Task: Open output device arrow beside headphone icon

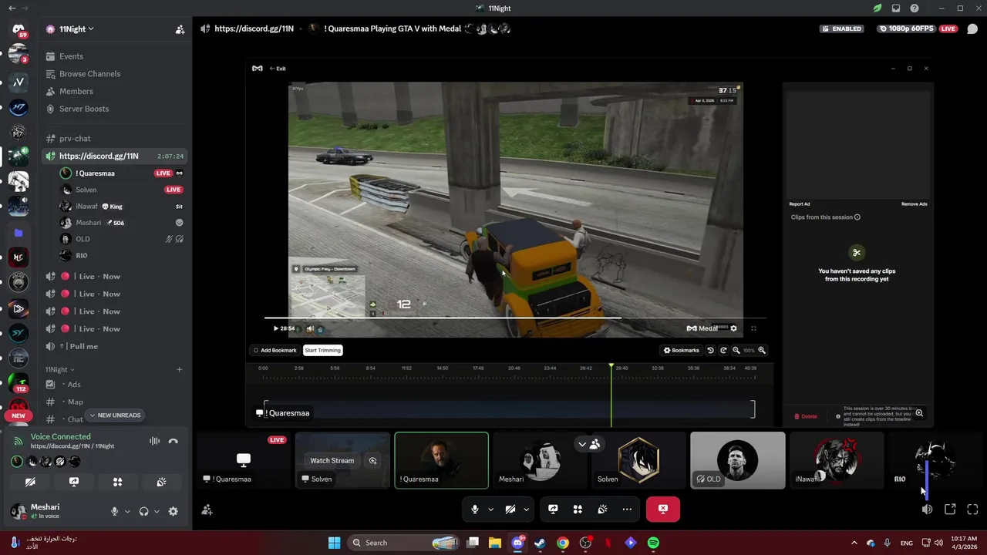Action: tap(157, 511)
